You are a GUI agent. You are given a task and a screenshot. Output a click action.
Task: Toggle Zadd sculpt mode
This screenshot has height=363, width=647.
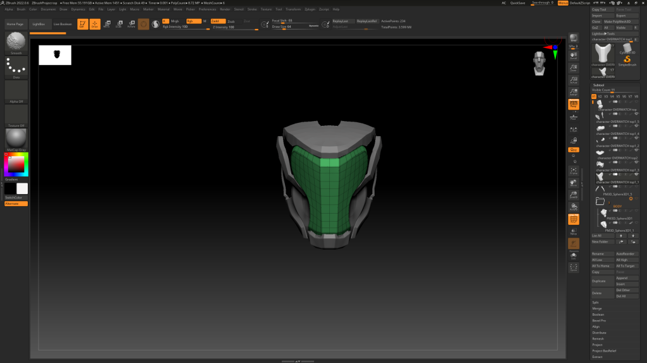[x=218, y=21]
